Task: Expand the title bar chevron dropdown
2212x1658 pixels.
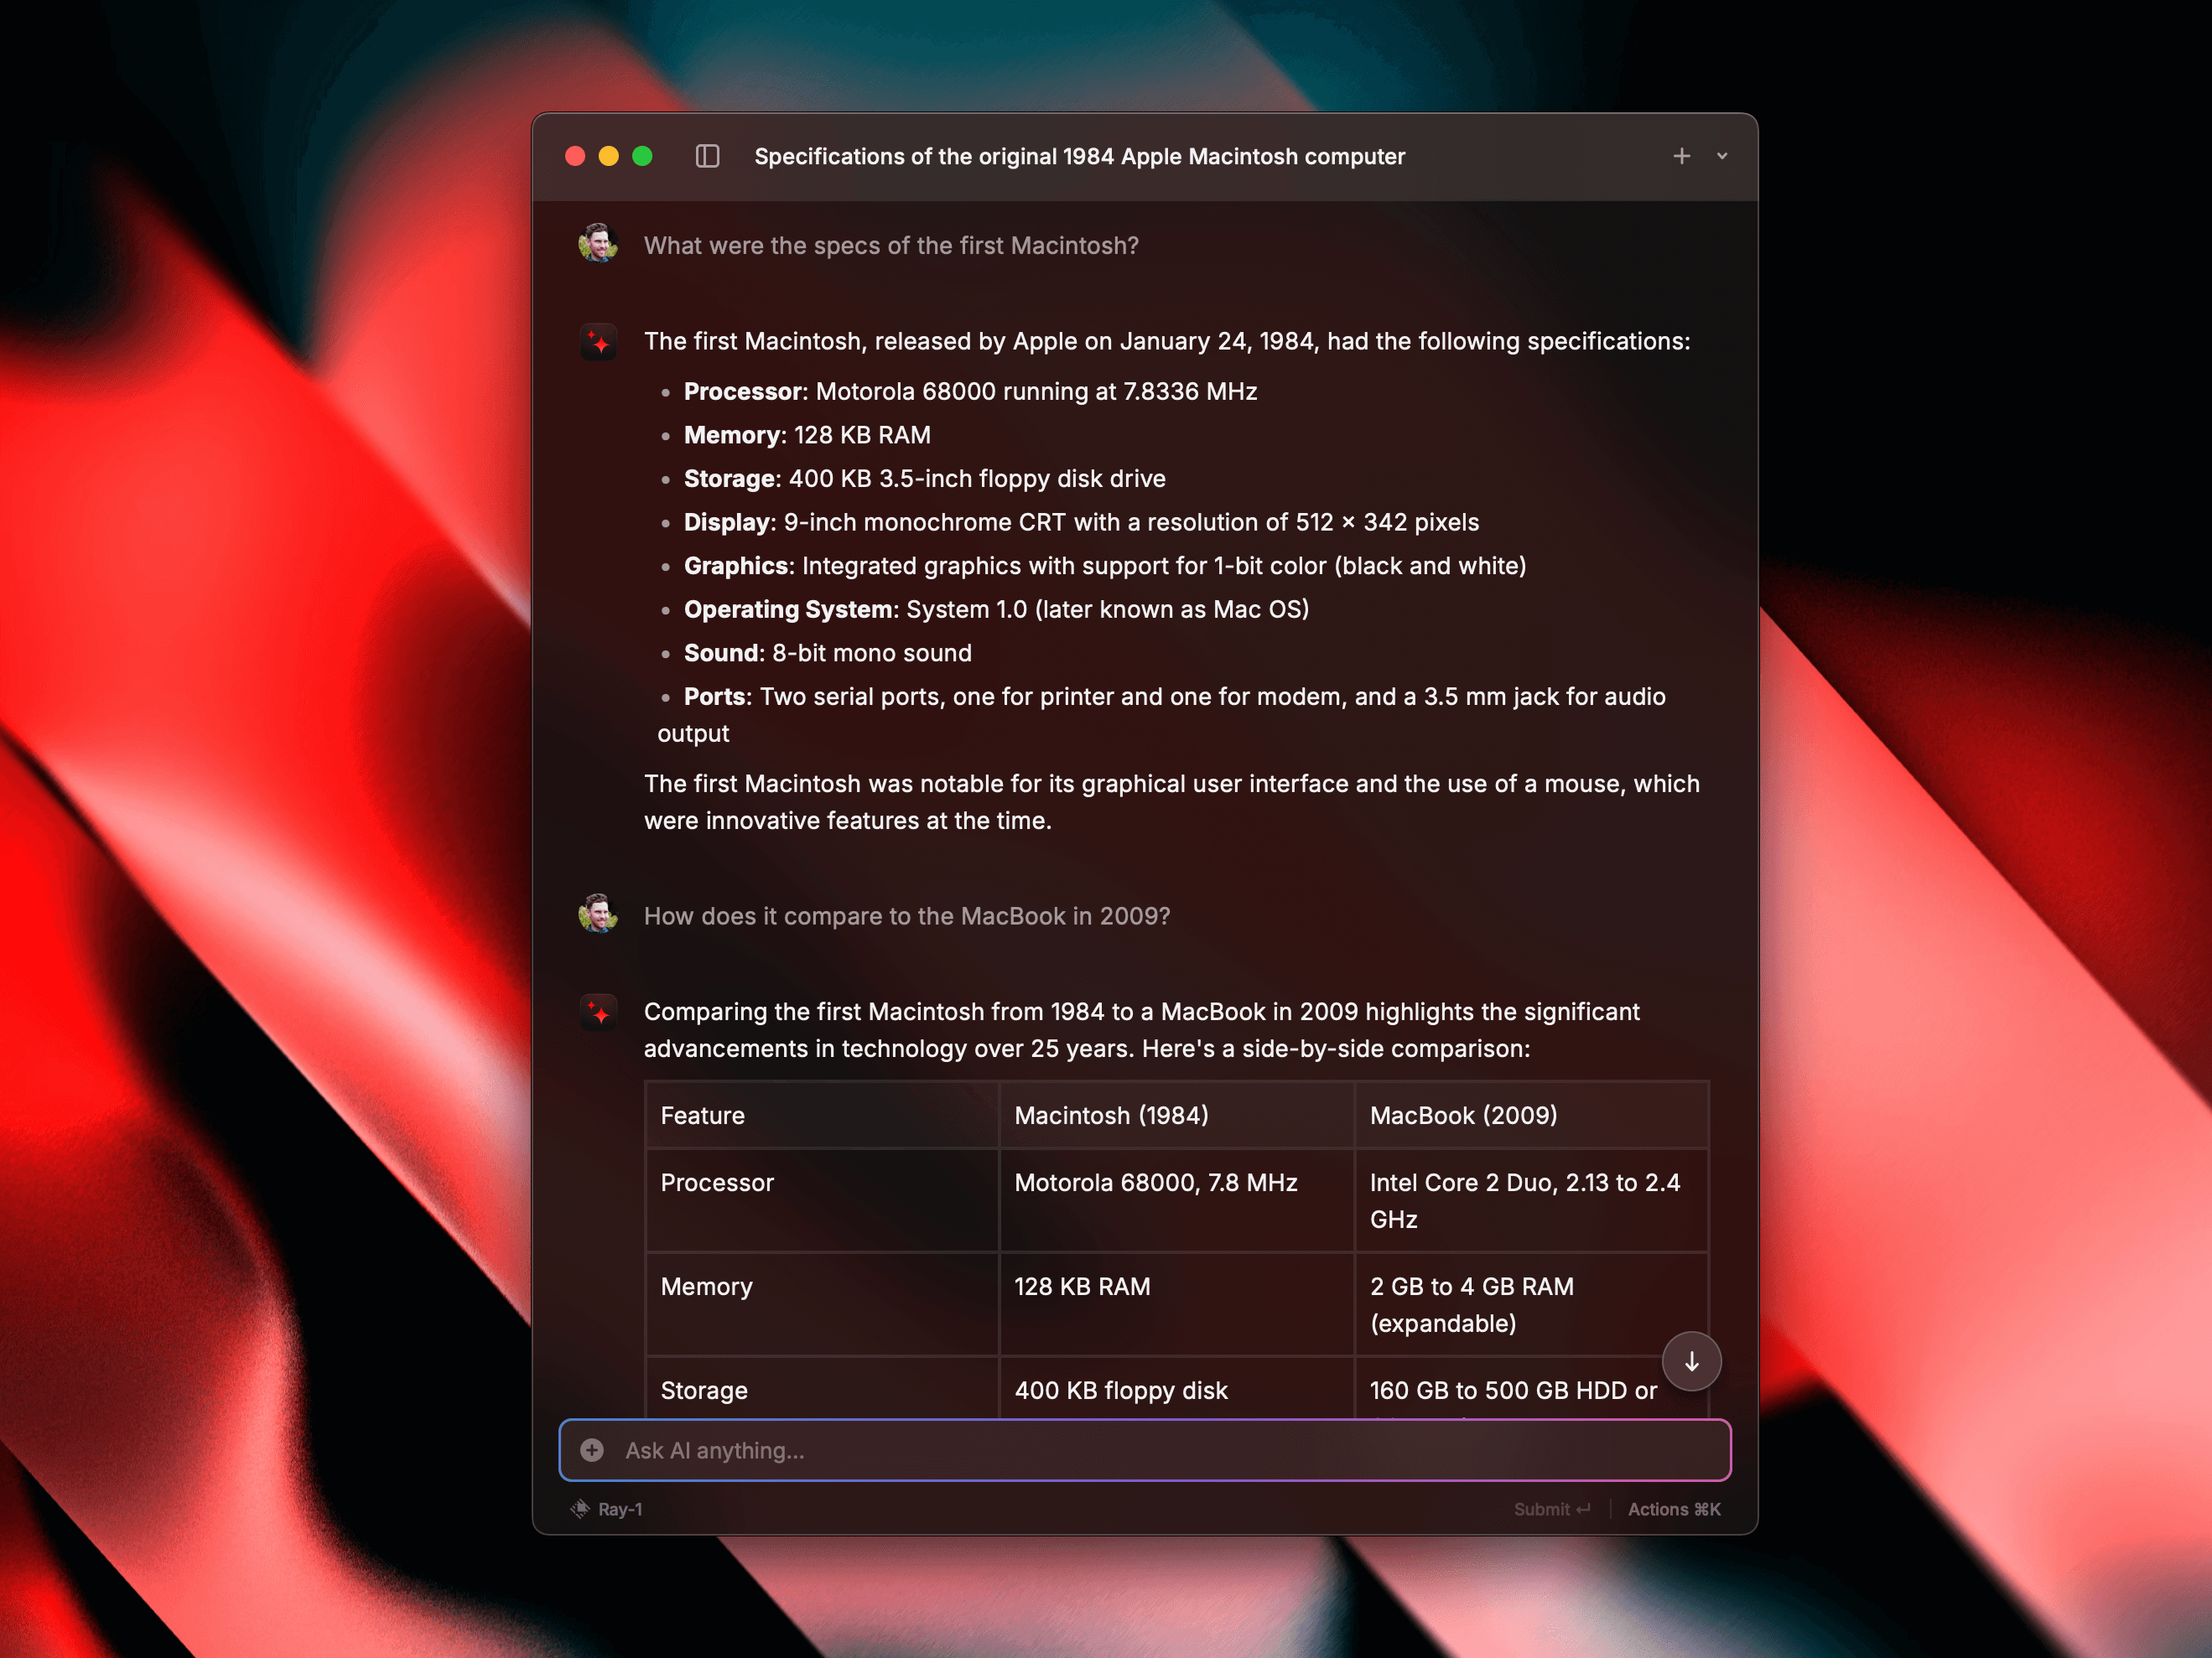Action: click(x=1722, y=156)
